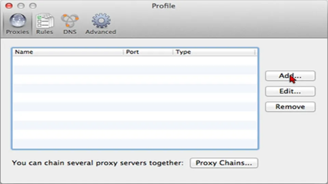The width and height of the screenshot is (328, 184).
Task: Click divider between Name and Port columns
Action: tap(123, 52)
